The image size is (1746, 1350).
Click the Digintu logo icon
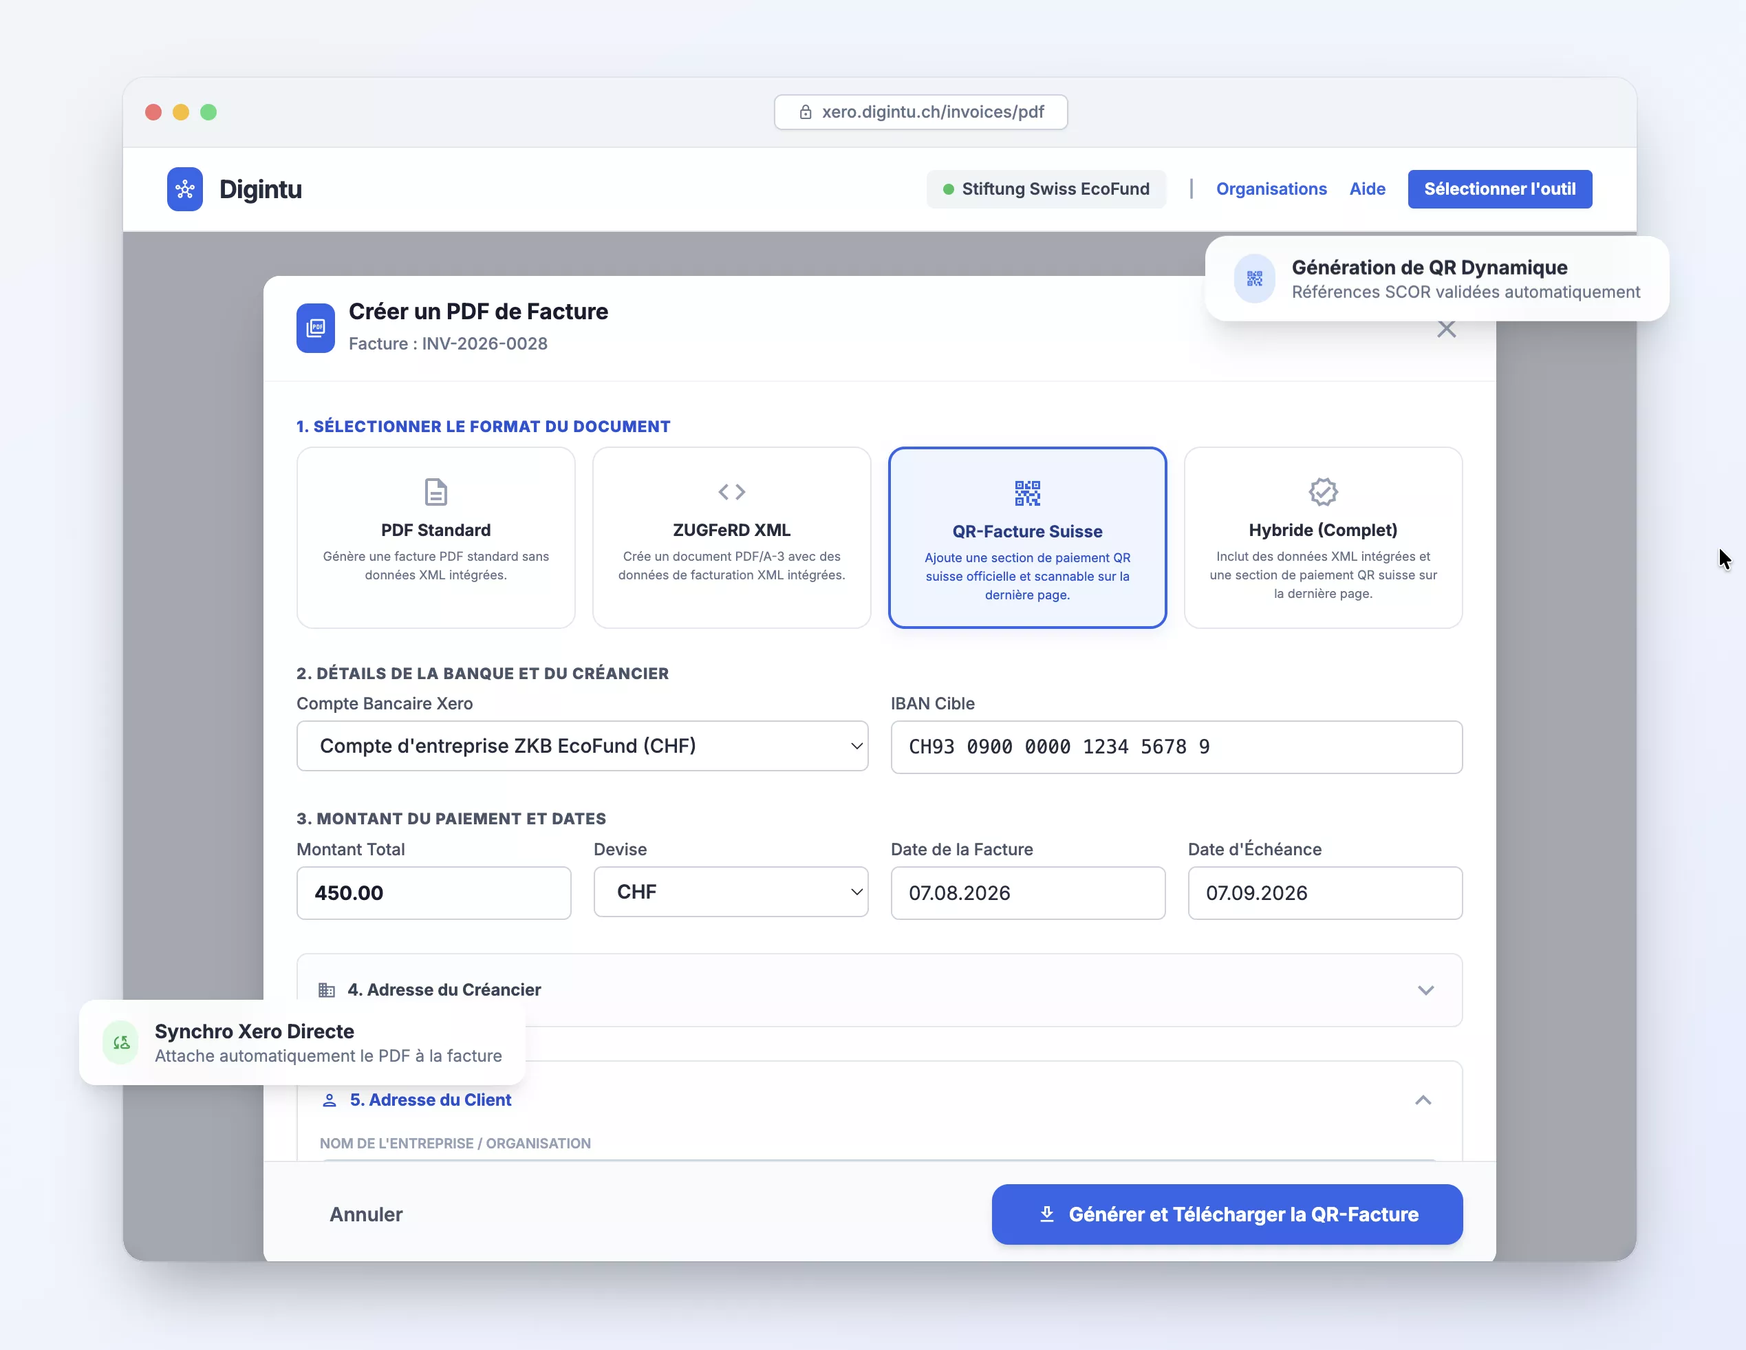[184, 189]
